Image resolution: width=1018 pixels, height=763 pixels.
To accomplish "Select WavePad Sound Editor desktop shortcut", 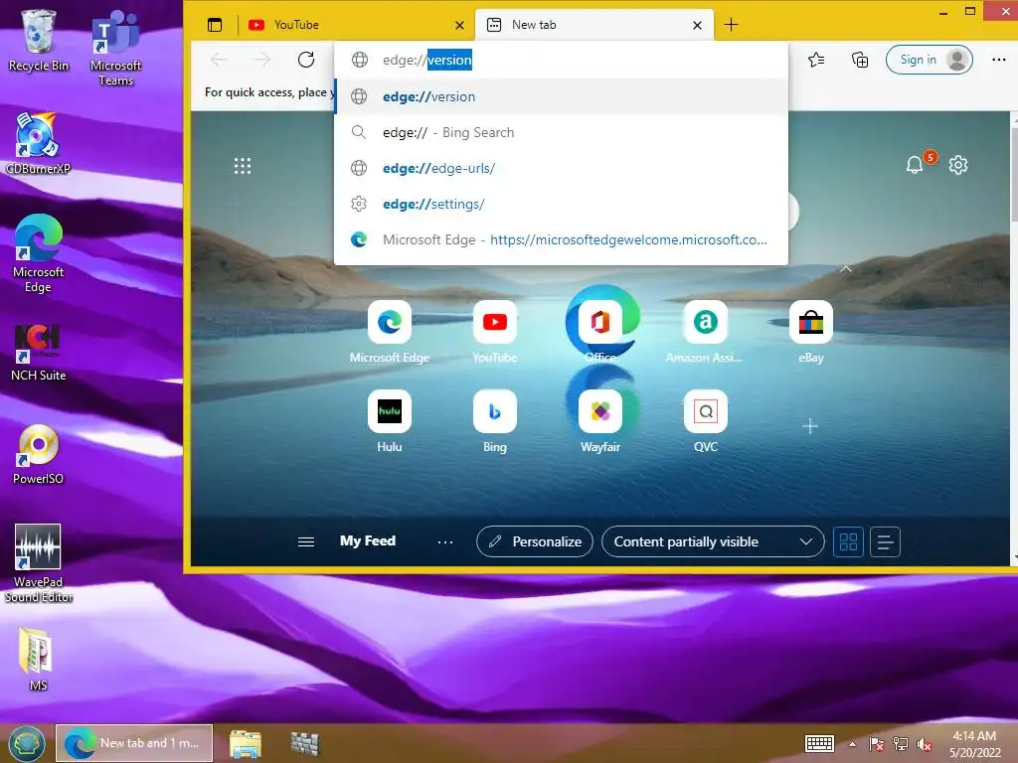I will (39, 563).
